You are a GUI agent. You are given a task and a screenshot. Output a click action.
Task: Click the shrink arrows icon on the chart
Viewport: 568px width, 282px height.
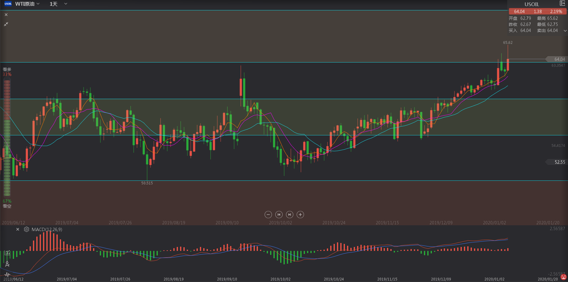point(6,24)
